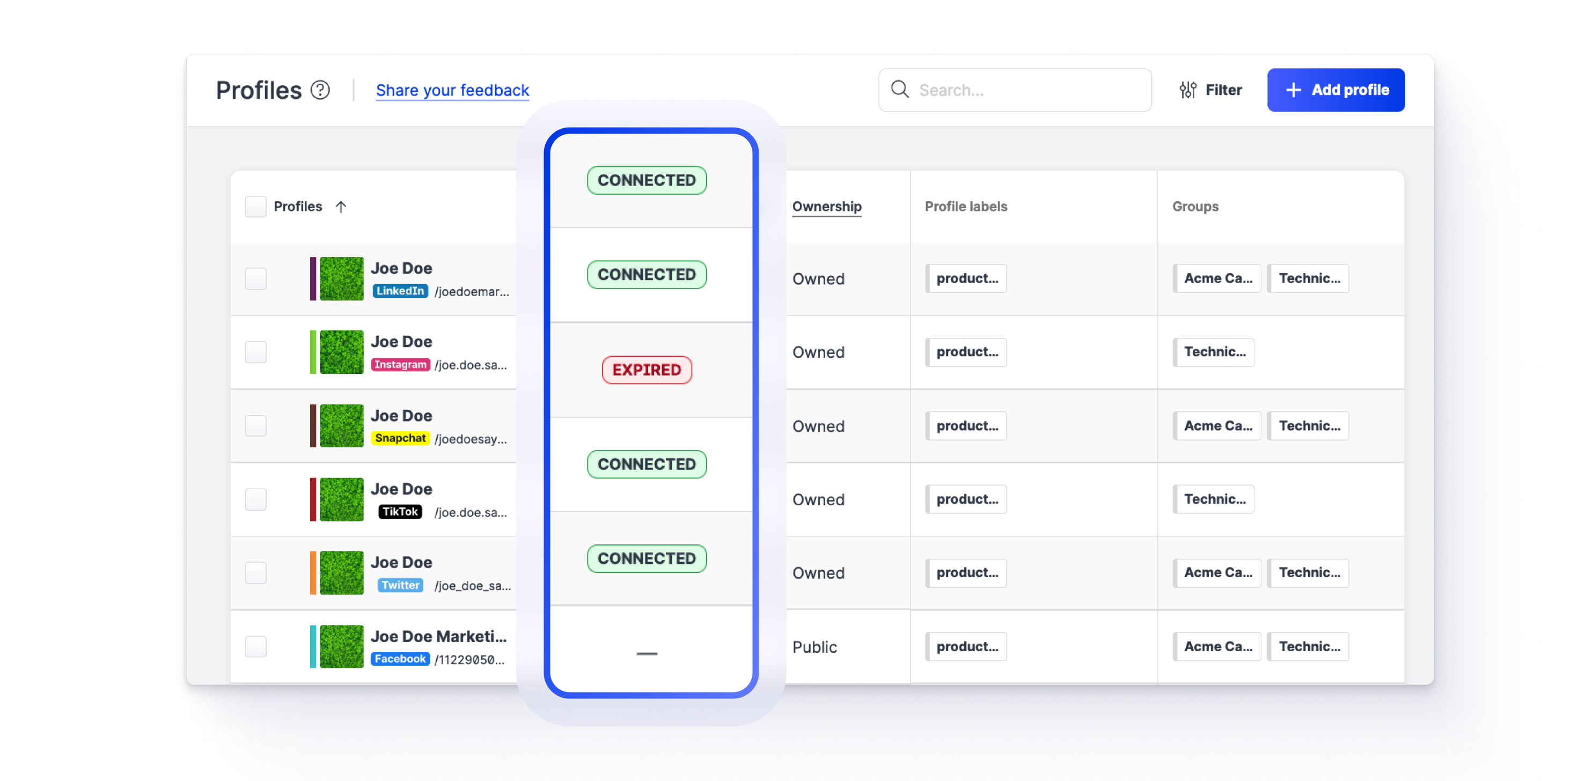
Task: Click the search magnifier icon
Action: pos(900,90)
